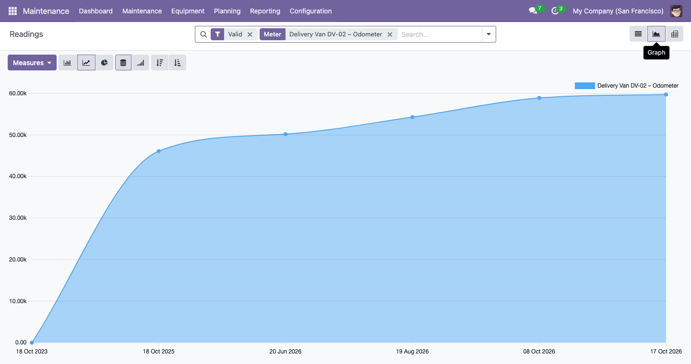Open the conversations messages icon
691x364 pixels.
(x=533, y=11)
